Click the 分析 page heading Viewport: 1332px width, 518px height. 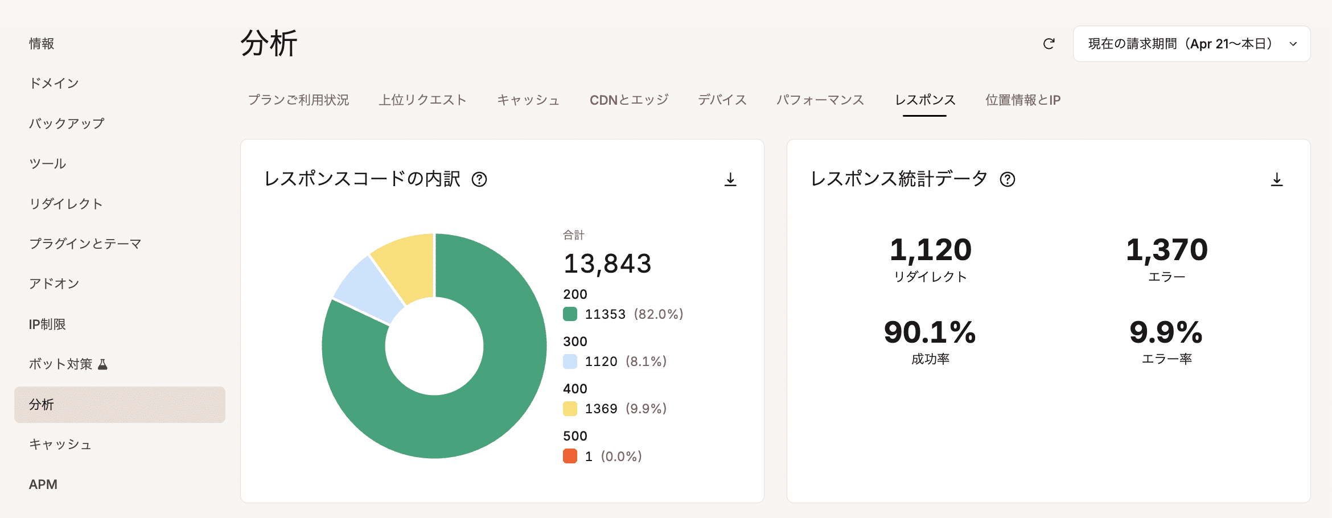click(269, 43)
